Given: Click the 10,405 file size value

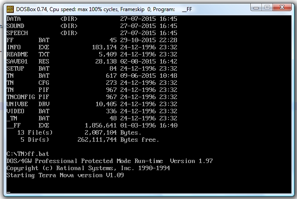Looking at the screenshot, I should 106,104.
